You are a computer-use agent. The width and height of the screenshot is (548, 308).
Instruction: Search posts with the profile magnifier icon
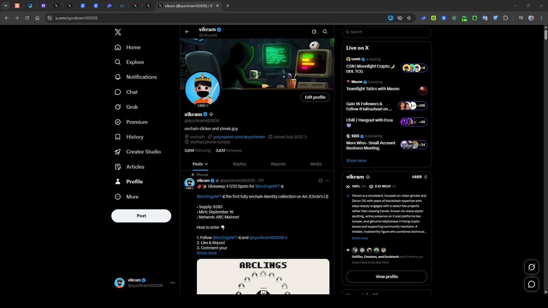pos(325,32)
